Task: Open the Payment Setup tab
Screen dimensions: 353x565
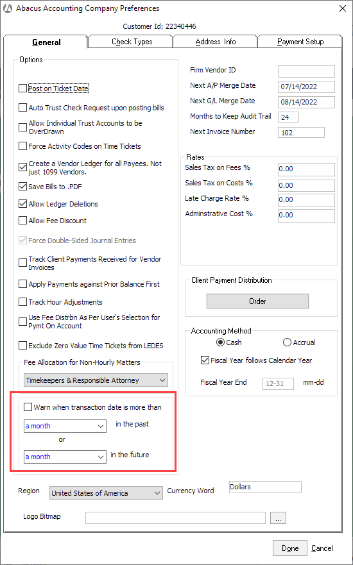Action: pos(300,42)
